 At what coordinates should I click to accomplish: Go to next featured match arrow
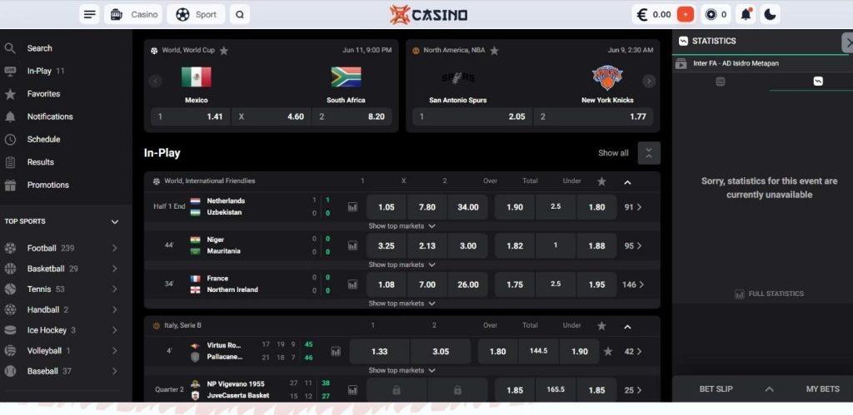648,81
